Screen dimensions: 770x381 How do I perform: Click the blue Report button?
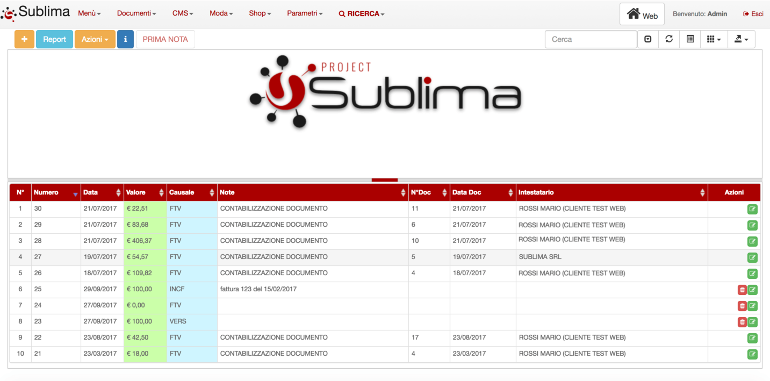point(54,39)
